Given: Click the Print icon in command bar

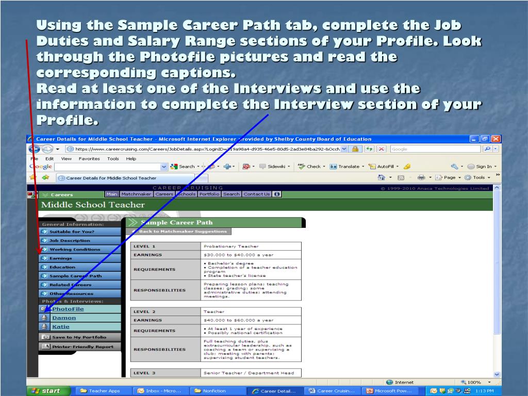Looking at the screenshot, I should (421, 177).
